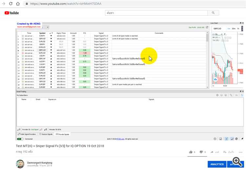Open the three-dot more actions menu
The width and height of the screenshot is (246, 170).
(x=241, y=152)
